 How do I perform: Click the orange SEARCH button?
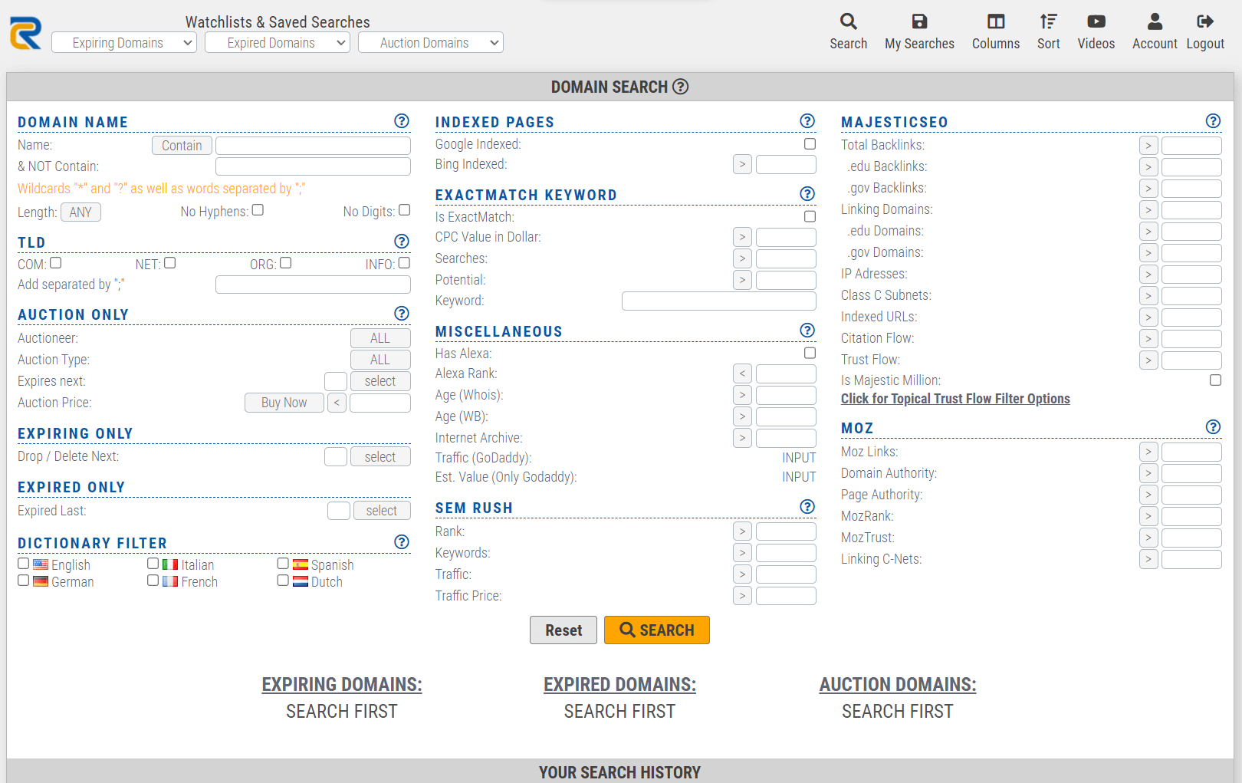coord(656,630)
